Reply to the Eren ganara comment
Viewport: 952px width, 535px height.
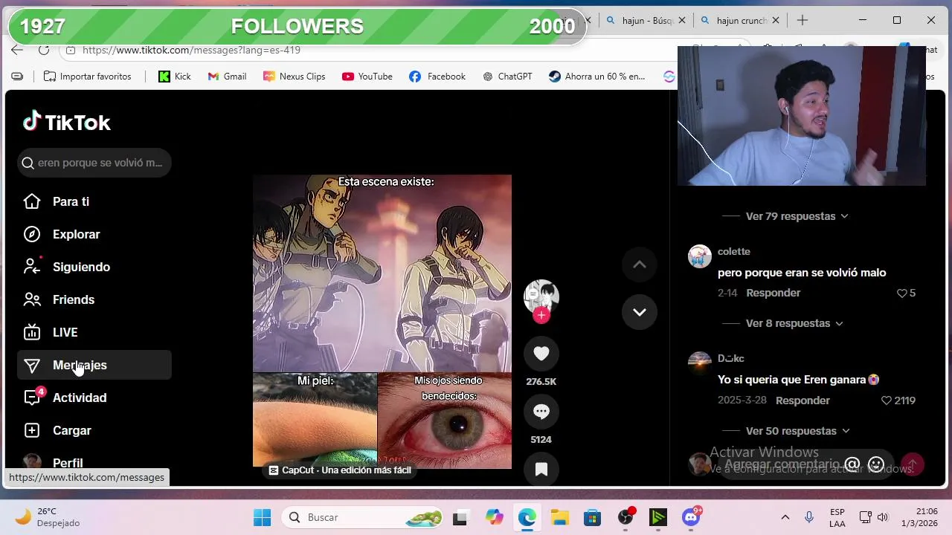[x=803, y=401]
